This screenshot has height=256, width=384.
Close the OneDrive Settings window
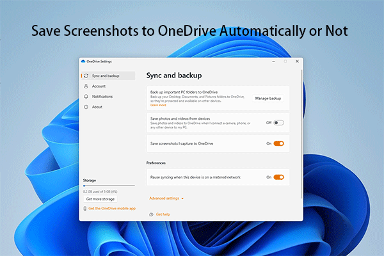click(297, 61)
